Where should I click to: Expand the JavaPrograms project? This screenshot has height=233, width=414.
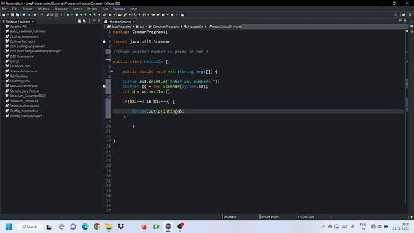[x=3, y=81]
